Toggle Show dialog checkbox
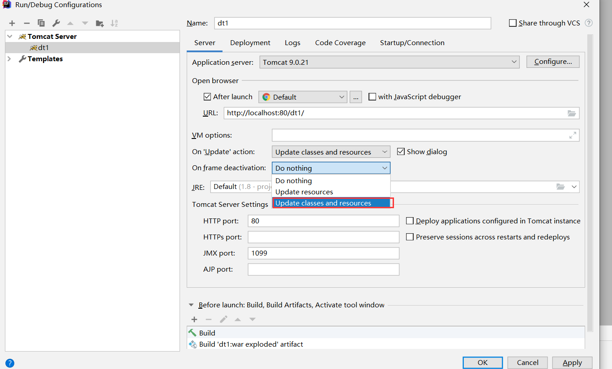 point(401,151)
